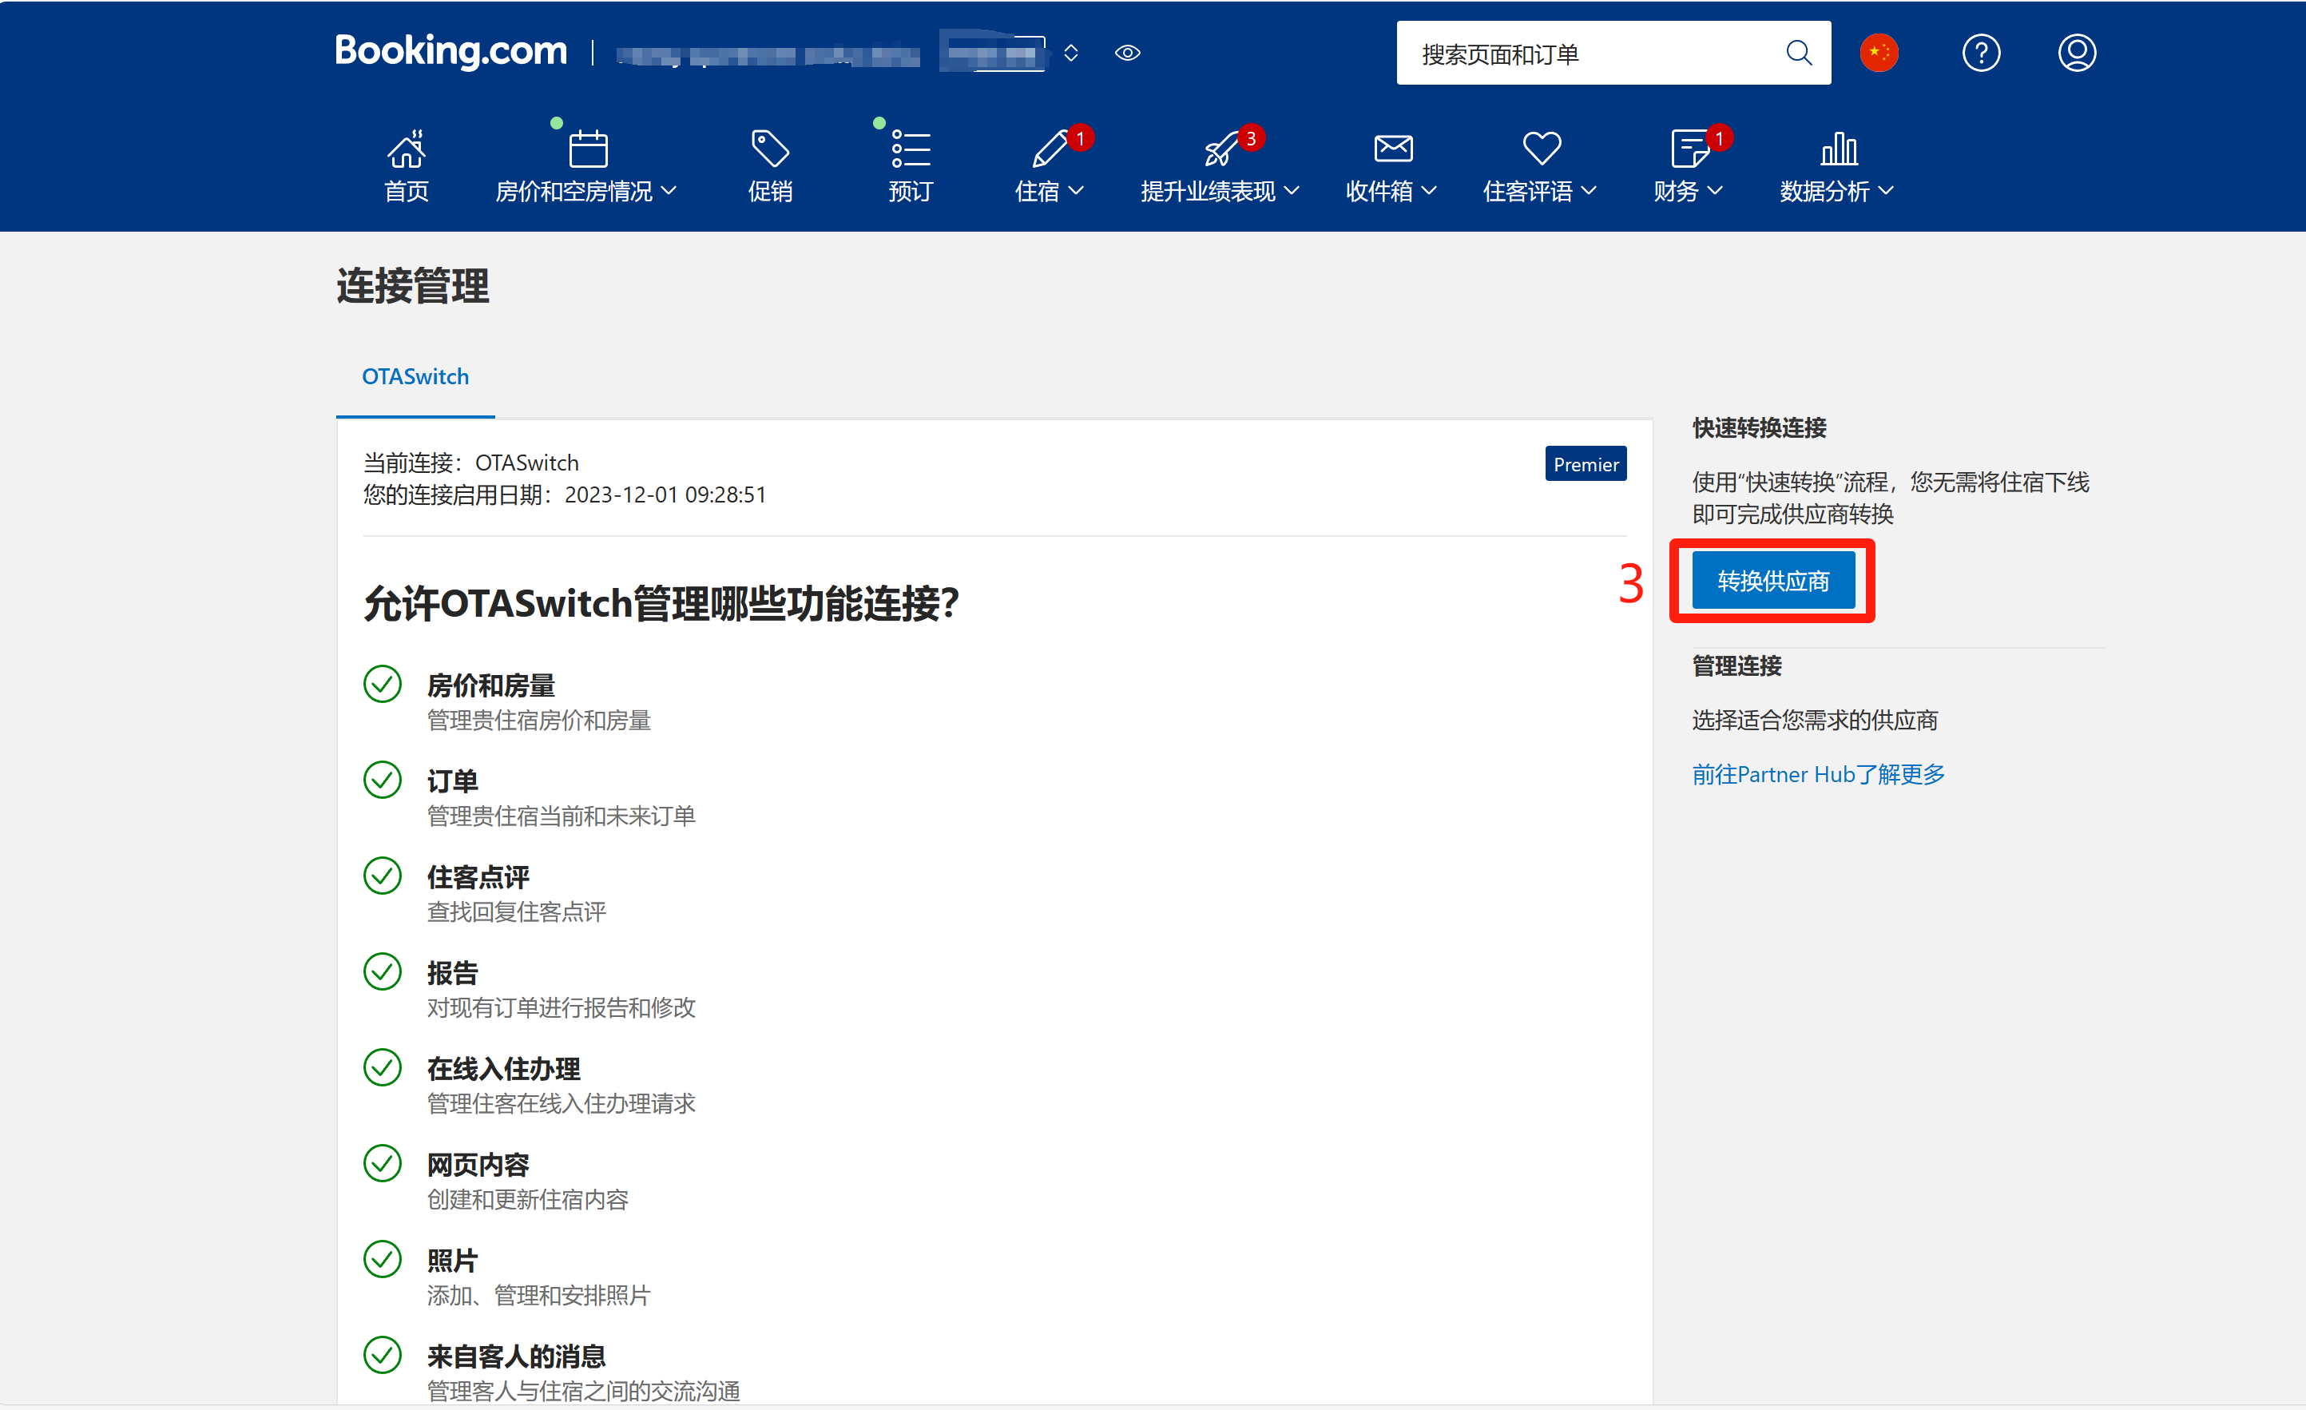Expand the 收件箱 chevron

click(1428, 191)
